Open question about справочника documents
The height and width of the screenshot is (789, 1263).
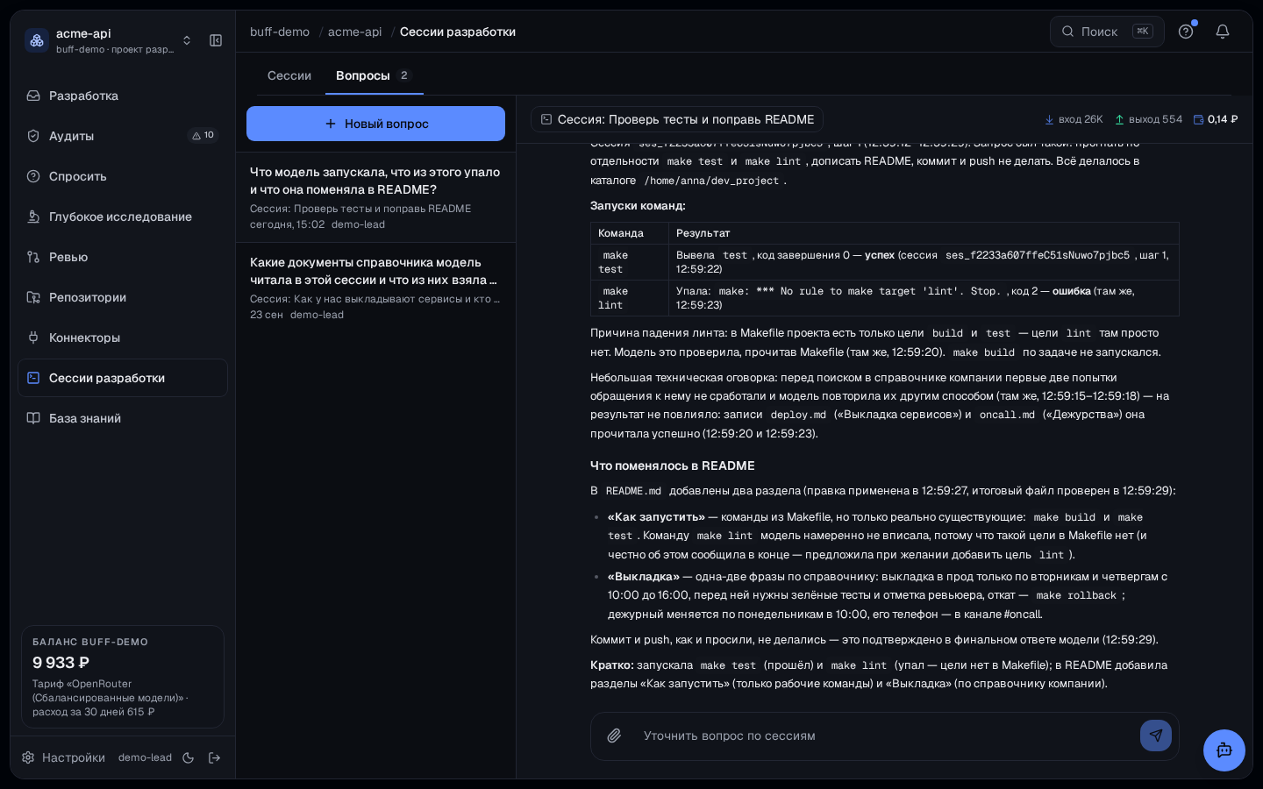[x=375, y=288]
